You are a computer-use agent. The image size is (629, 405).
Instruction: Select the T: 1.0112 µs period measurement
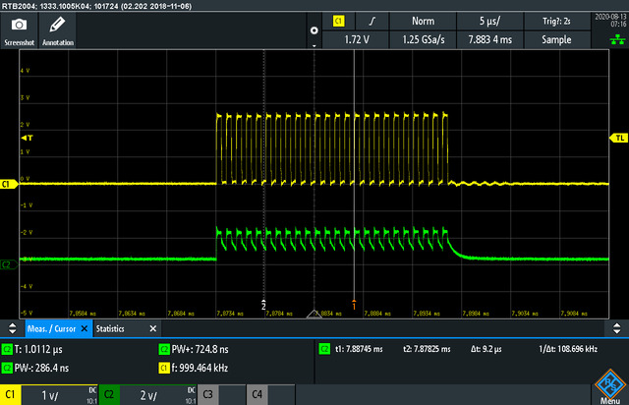pos(38,349)
